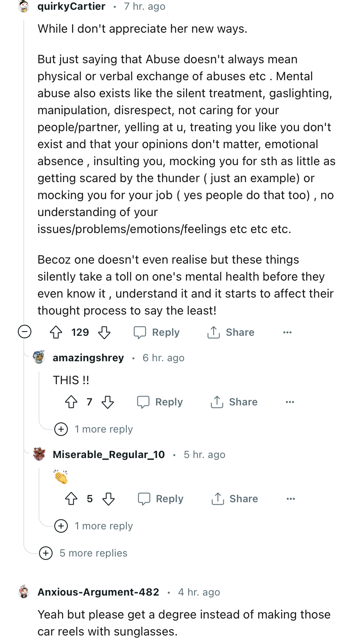Share amazingshrey's comment

click(x=234, y=402)
